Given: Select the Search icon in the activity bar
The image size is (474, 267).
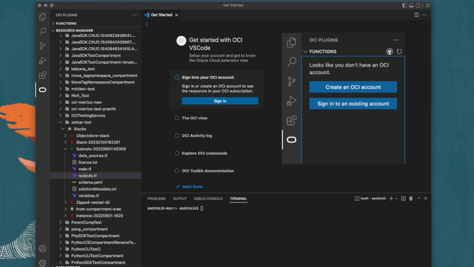Looking at the screenshot, I should click(42, 31).
